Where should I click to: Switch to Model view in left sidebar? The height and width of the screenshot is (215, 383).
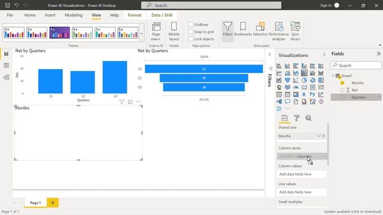[7, 77]
